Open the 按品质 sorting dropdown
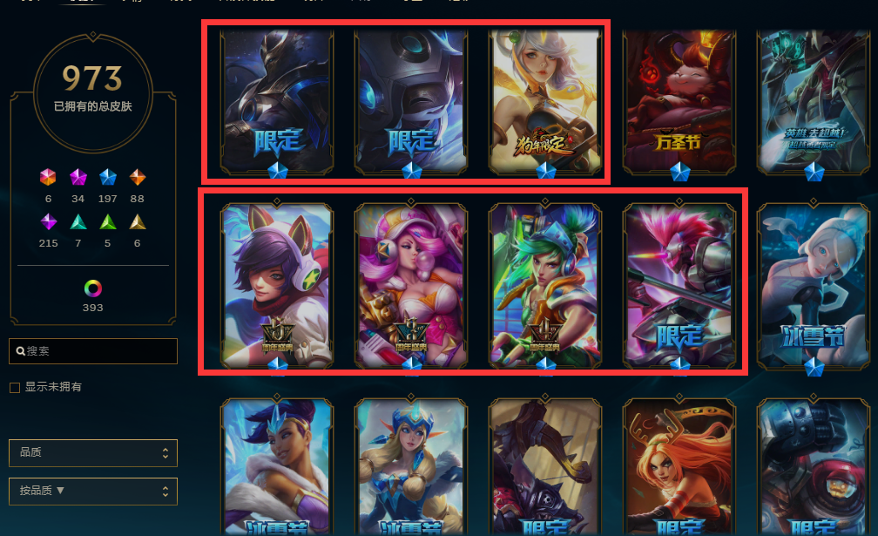Viewport: 878px width, 536px height. point(93,492)
